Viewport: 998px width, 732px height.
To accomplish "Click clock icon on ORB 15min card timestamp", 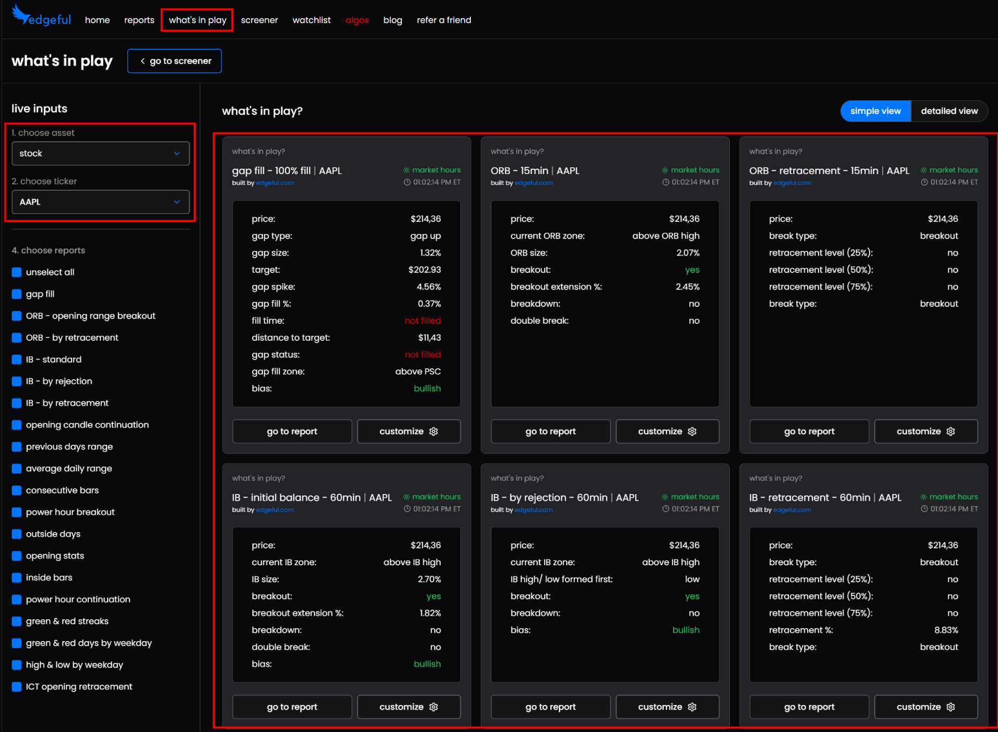I will coord(665,182).
